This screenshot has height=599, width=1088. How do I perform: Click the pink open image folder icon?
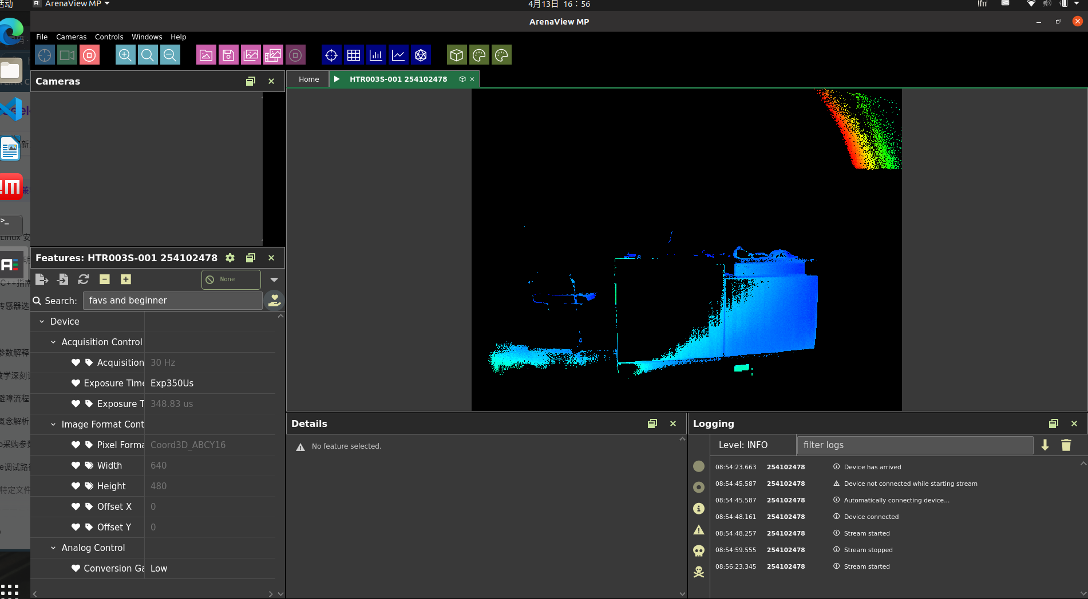pos(206,55)
